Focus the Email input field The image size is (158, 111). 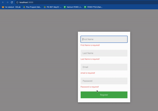point(104,67)
